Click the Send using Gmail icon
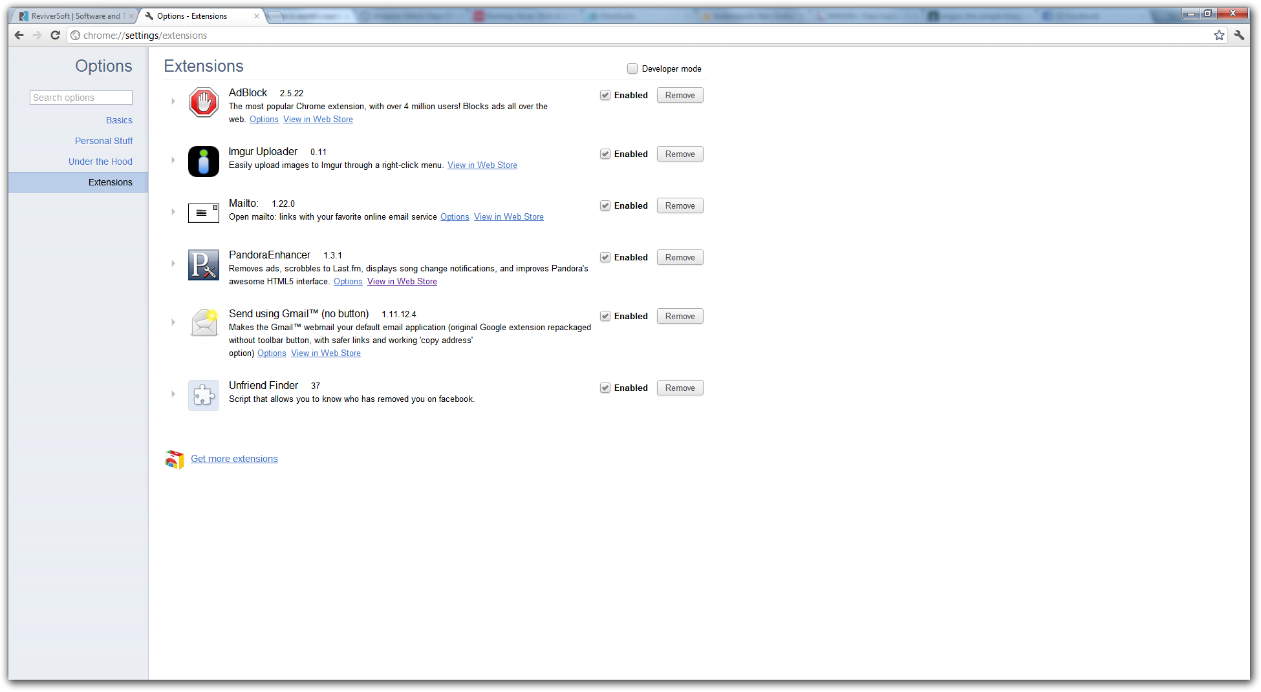 pos(204,324)
